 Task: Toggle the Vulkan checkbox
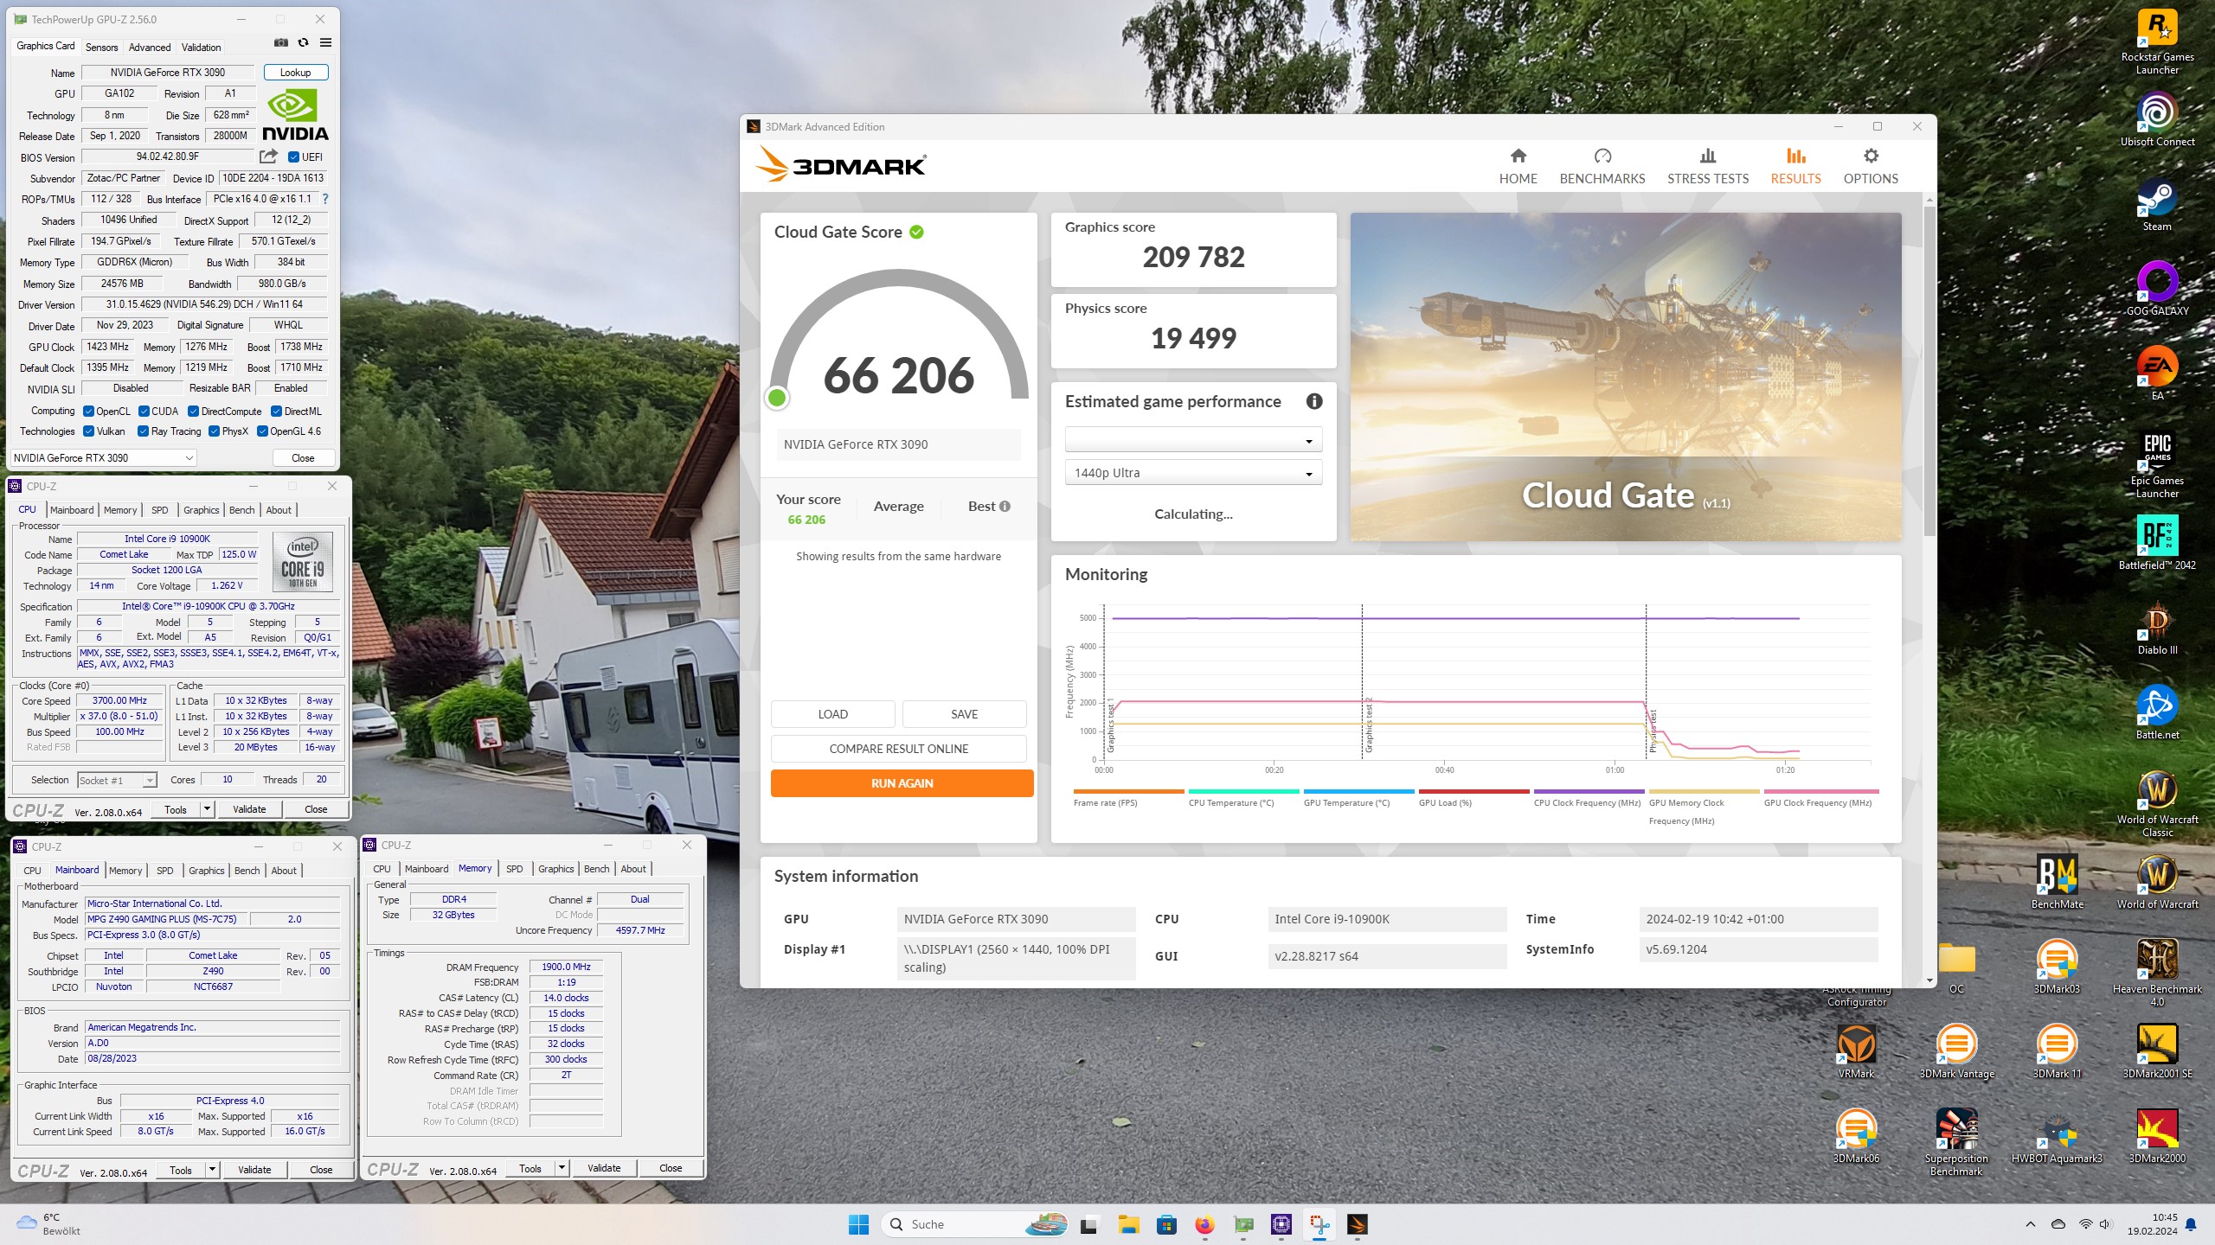pos(88,431)
